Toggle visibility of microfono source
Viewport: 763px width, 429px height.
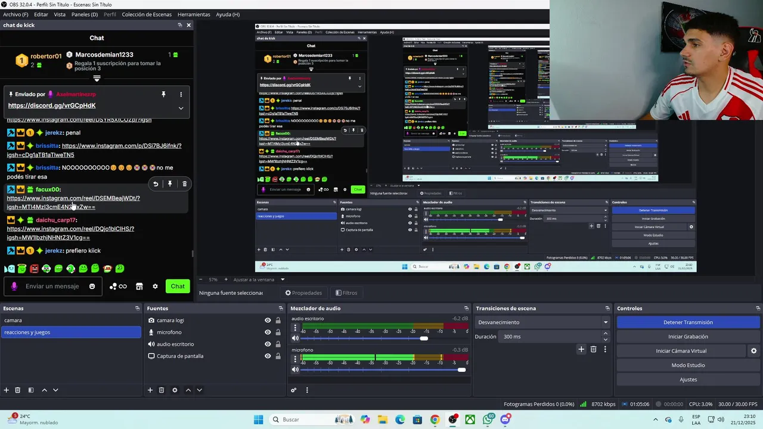(x=268, y=332)
